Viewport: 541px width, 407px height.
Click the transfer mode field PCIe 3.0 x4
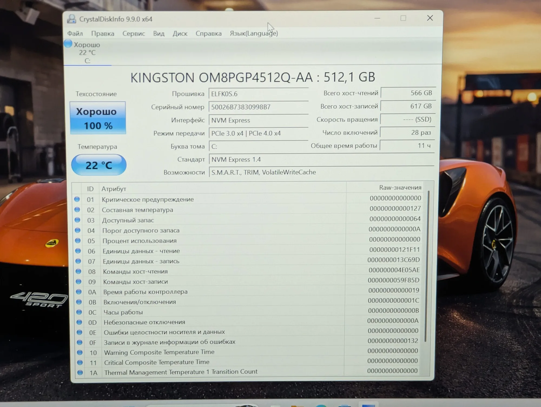[x=258, y=133]
